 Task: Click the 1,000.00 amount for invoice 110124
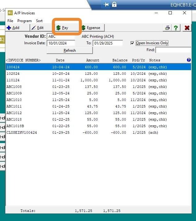click(89, 80)
